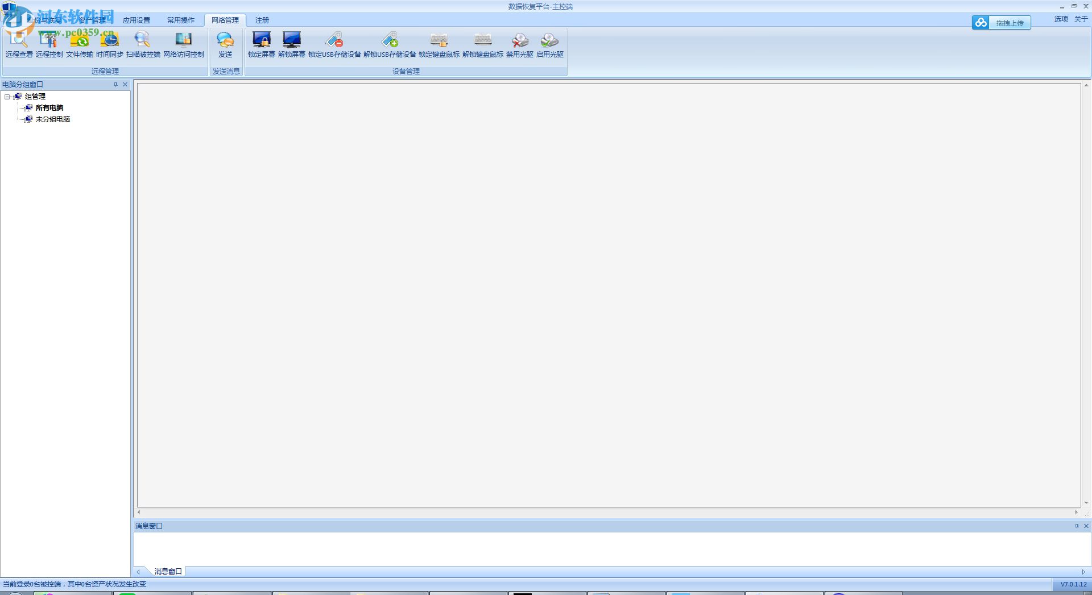Select 所有电脑 in the group tree
The image size is (1092, 595).
tap(49, 108)
